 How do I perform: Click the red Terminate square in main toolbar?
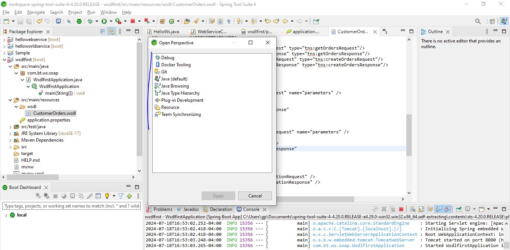[x=133, y=22]
